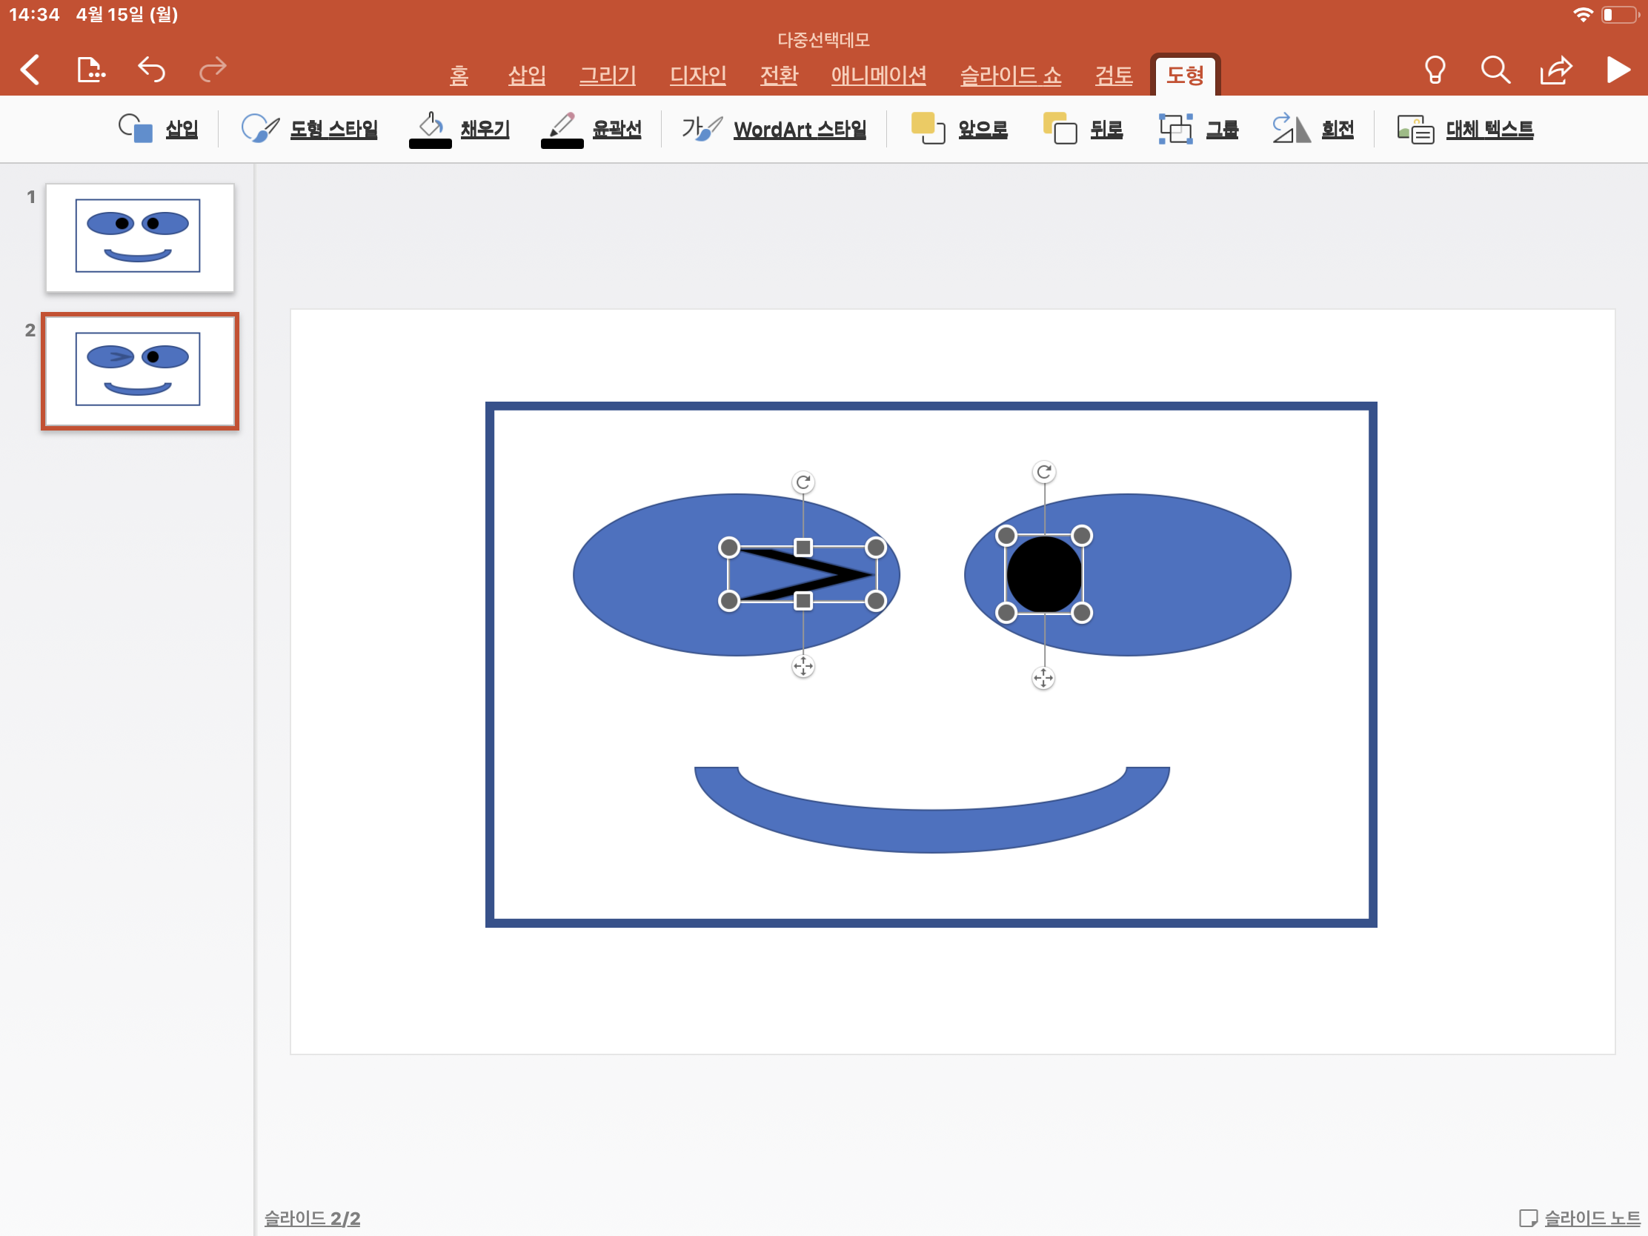Tap the outline pen icon (윤곽선)
This screenshot has height=1236, width=1648.
tap(562, 124)
